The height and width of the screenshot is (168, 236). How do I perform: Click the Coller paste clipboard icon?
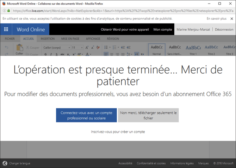[x=19, y=48]
